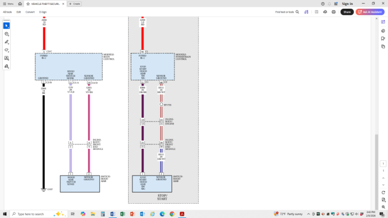
Task: Open Google Chrome from taskbar
Action: [x=172, y=214]
